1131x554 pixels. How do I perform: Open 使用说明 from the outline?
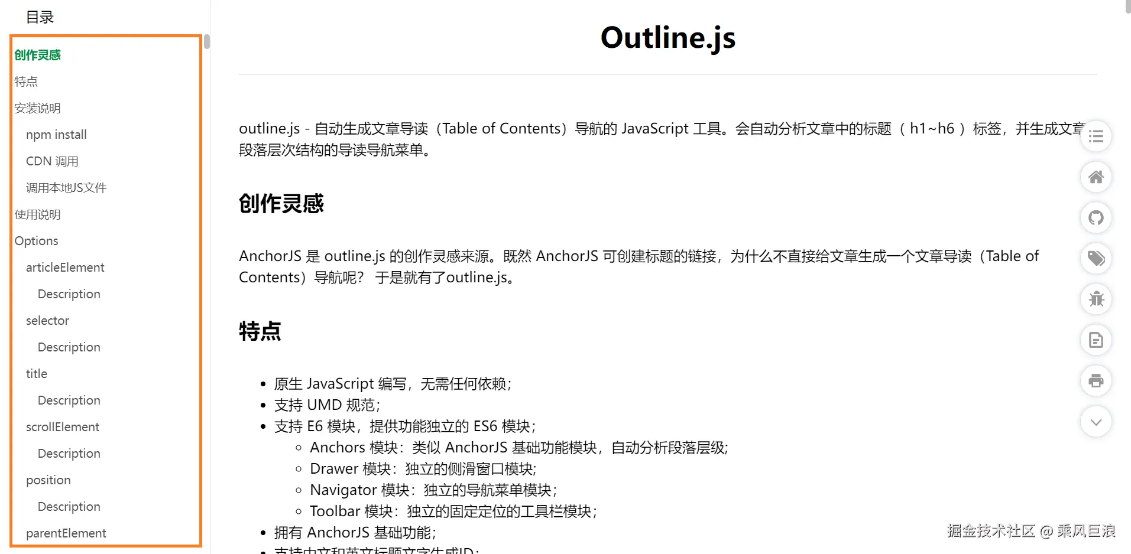tap(37, 214)
